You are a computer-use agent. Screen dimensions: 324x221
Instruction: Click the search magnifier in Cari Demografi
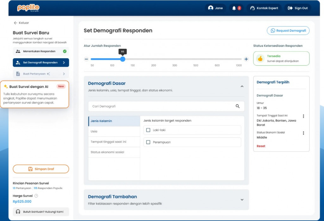[x=238, y=106]
